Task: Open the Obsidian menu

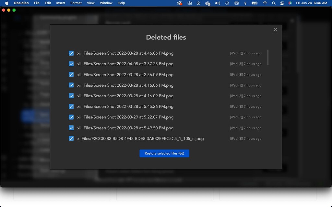Action: pos(21,3)
